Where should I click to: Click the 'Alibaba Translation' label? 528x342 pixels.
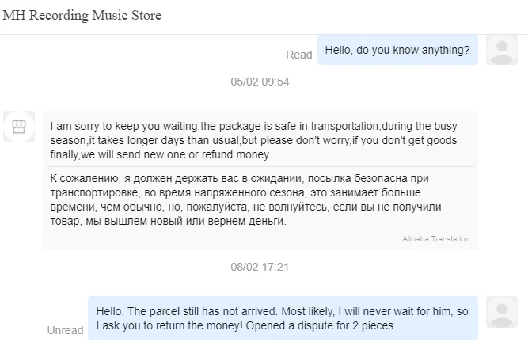[435, 238]
